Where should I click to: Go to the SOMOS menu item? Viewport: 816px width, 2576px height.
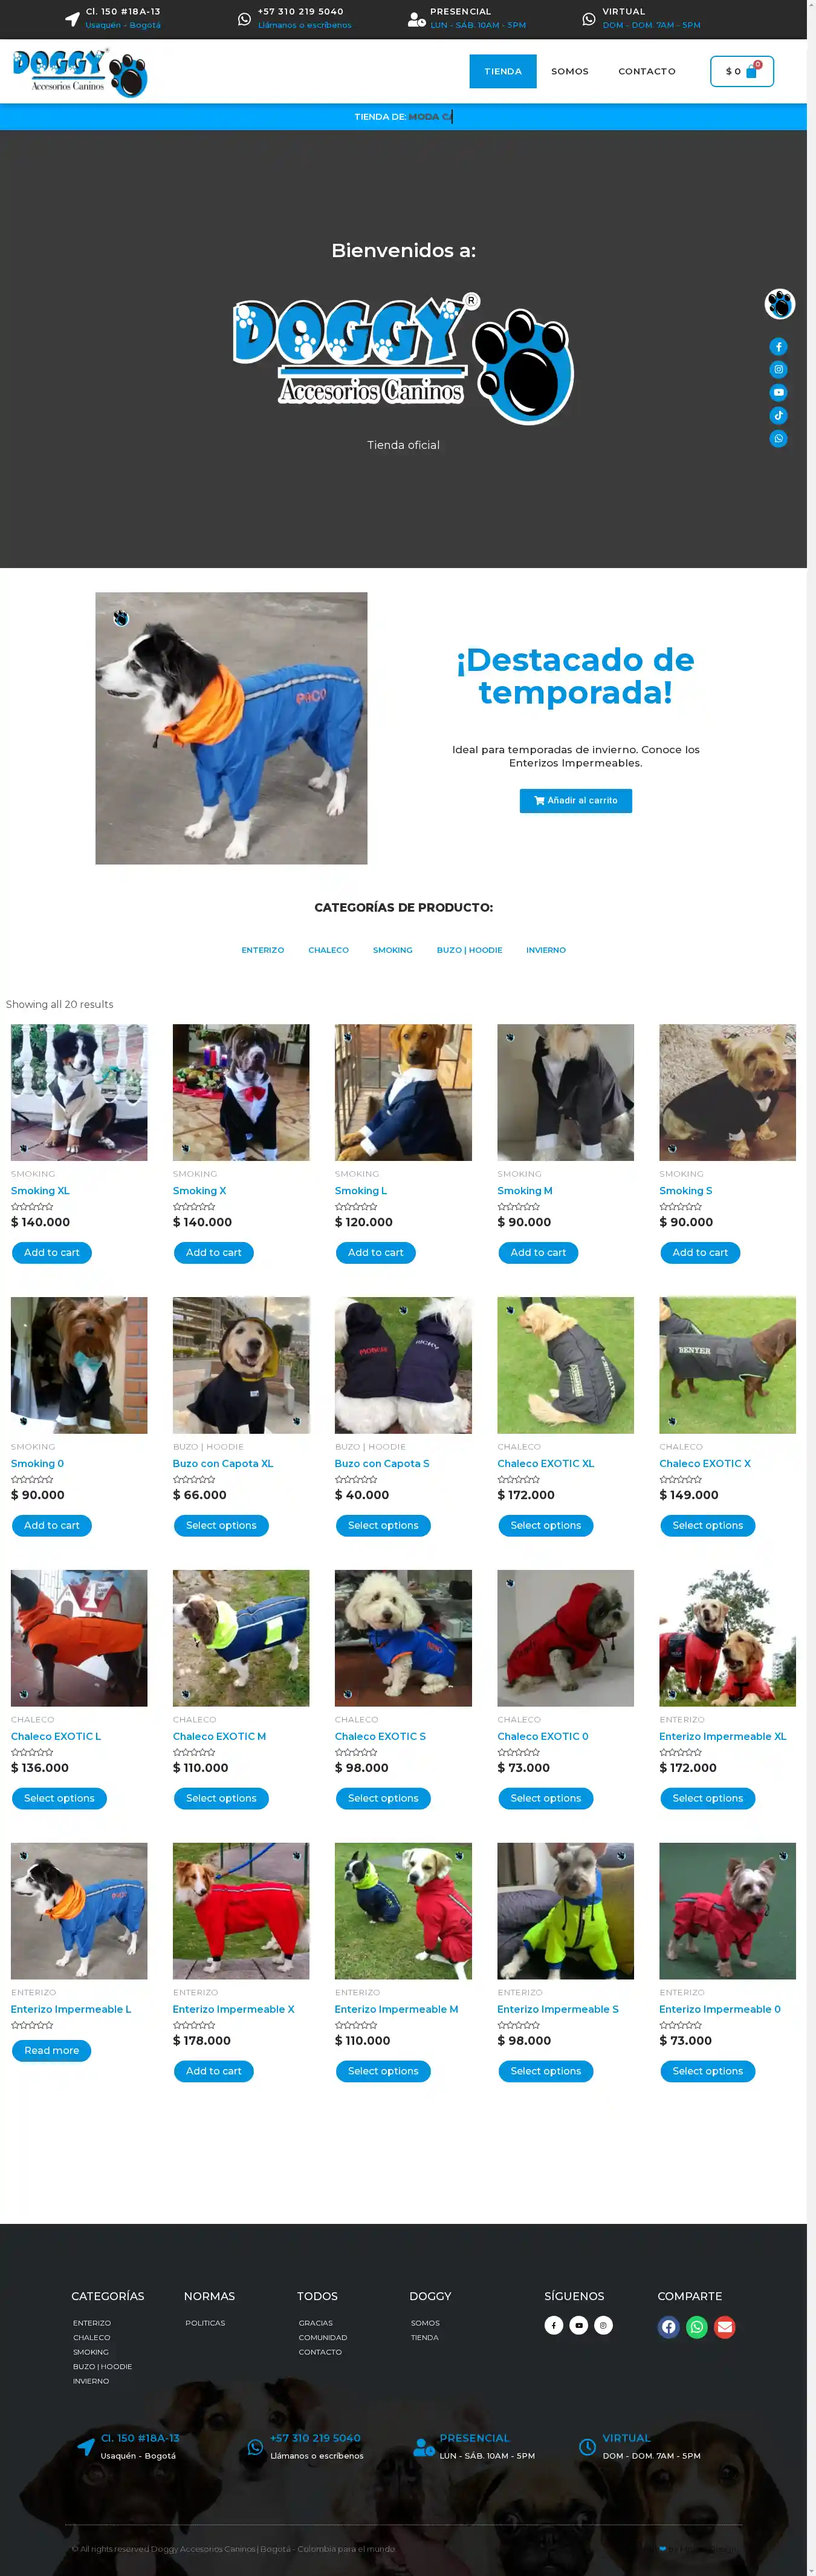tap(569, 71)
